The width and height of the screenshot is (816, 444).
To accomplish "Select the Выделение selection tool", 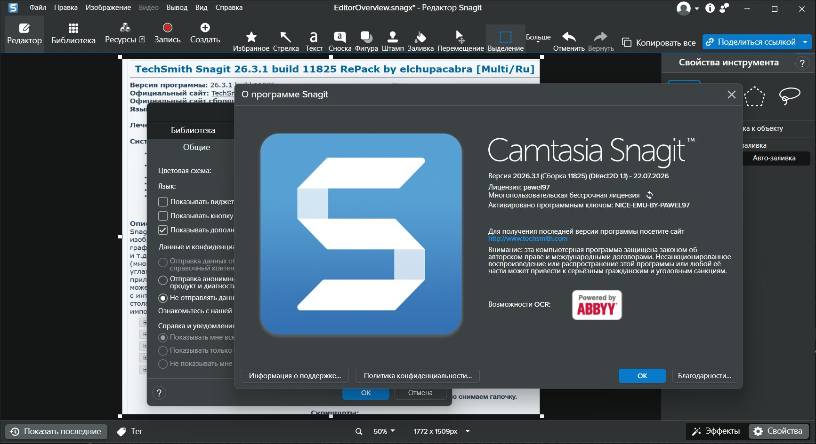I will coord(506,40).
